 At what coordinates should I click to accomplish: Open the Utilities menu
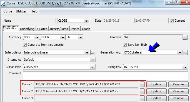21,11
